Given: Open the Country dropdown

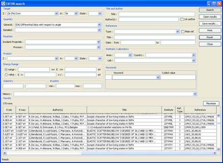Looking at the screenshot, I should [x=194, y=55].
